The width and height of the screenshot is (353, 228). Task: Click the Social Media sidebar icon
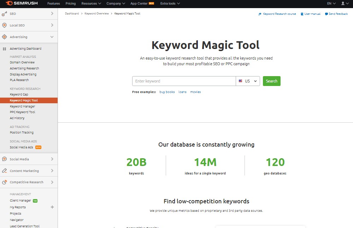point(4,159)
